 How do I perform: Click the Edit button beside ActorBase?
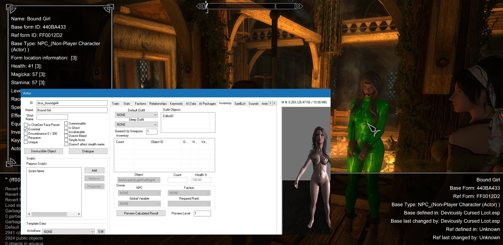point(101,232)
